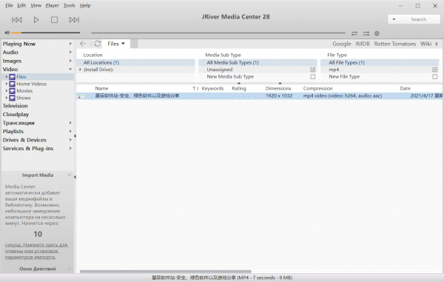
Task: Select All Locations (1)
Action: pos(136,63)
